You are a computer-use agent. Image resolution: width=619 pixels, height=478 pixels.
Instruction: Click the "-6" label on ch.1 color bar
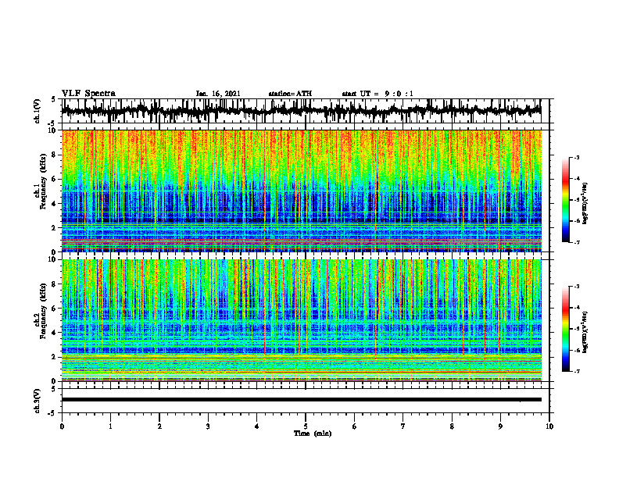tap(577, 221)
